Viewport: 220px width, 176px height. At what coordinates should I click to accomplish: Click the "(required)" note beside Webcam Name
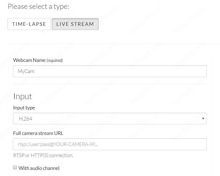tap(55, 61)
